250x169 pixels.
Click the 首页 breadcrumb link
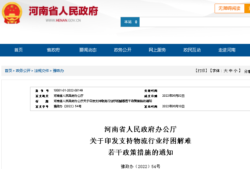click(8, 71)
